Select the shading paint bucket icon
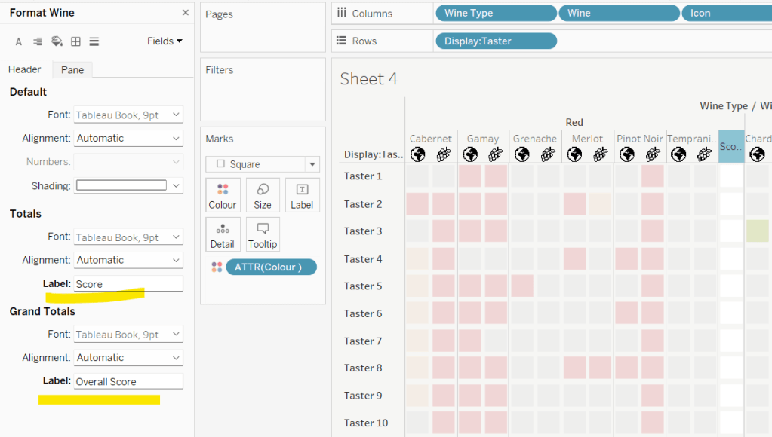The width and height of the screenshot is (772, 437). [57, 41]
